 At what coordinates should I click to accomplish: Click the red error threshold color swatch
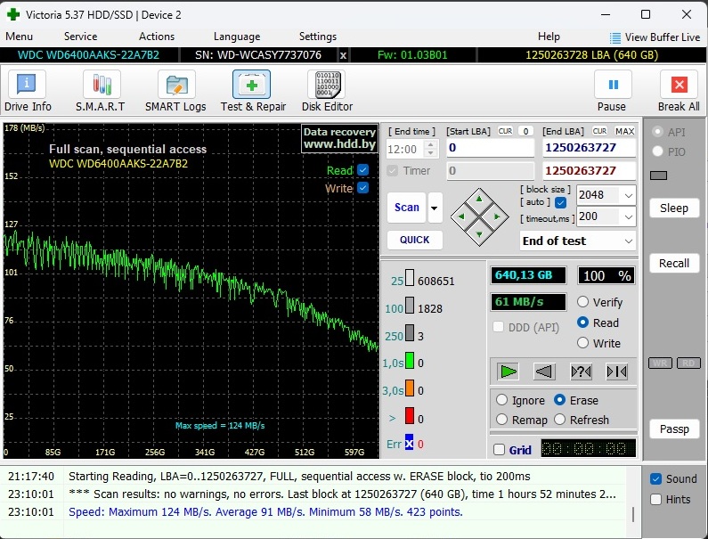point(410,416)
